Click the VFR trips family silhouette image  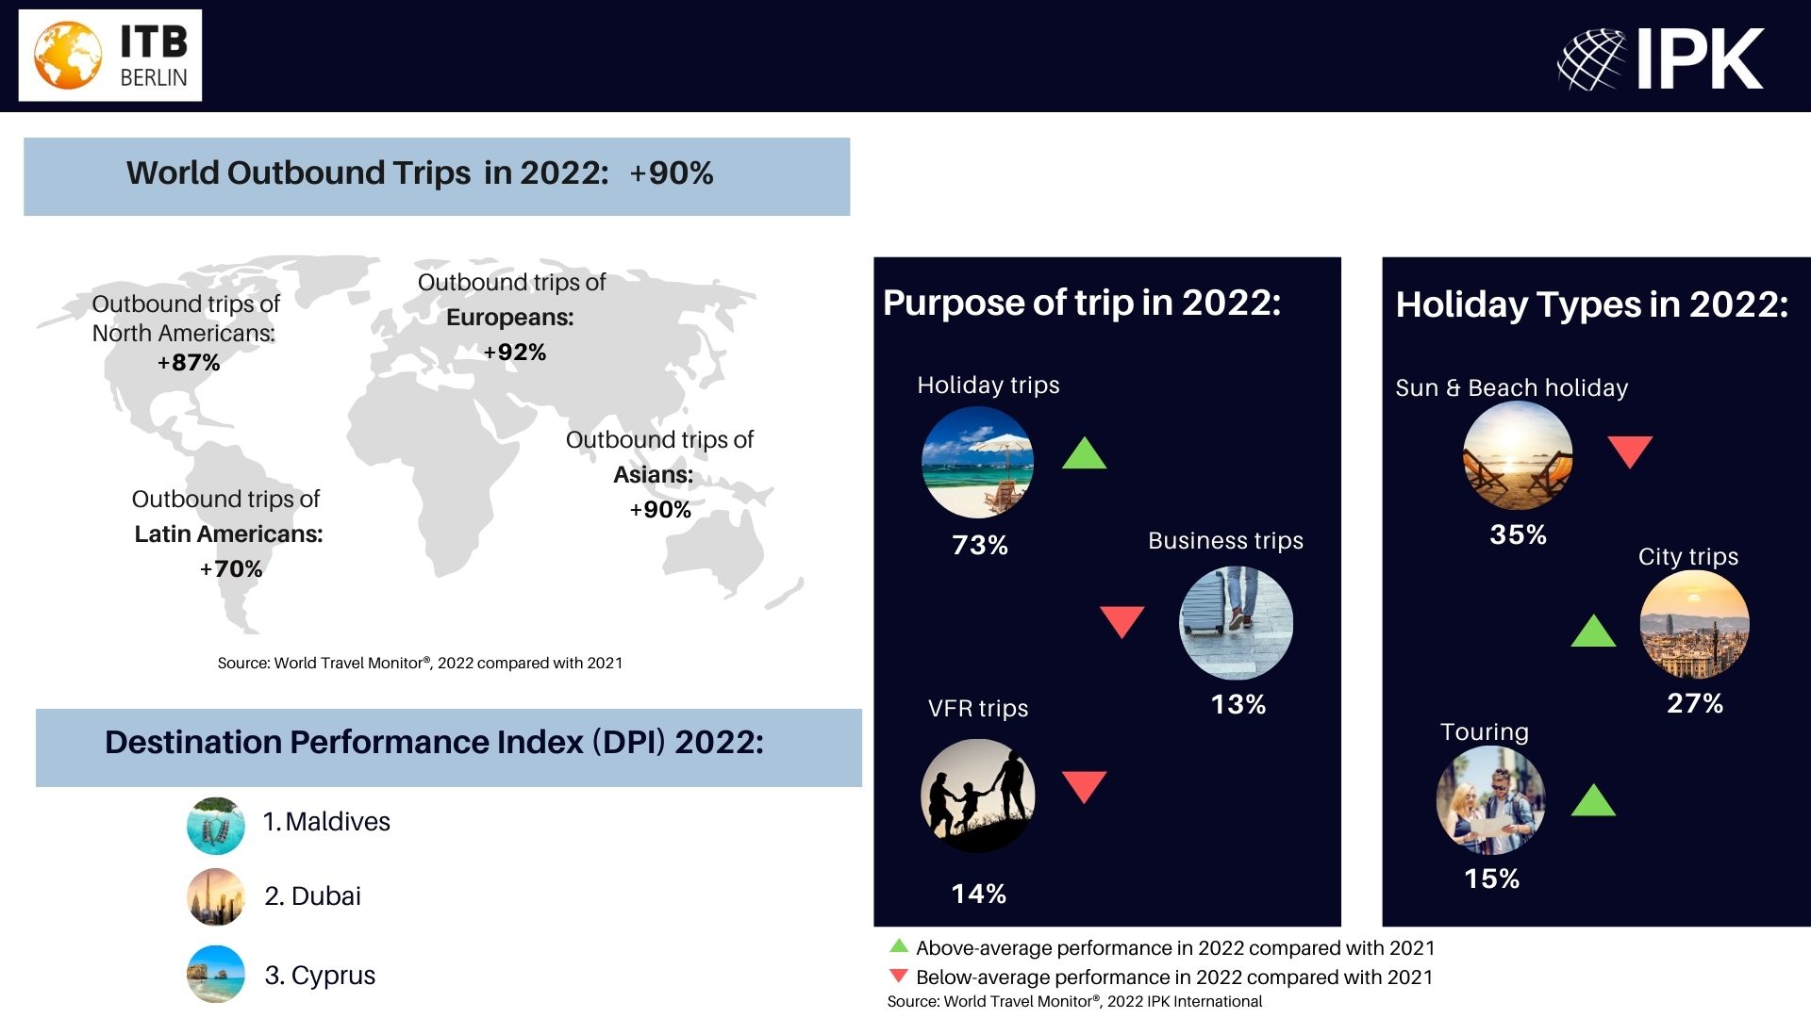977,796
